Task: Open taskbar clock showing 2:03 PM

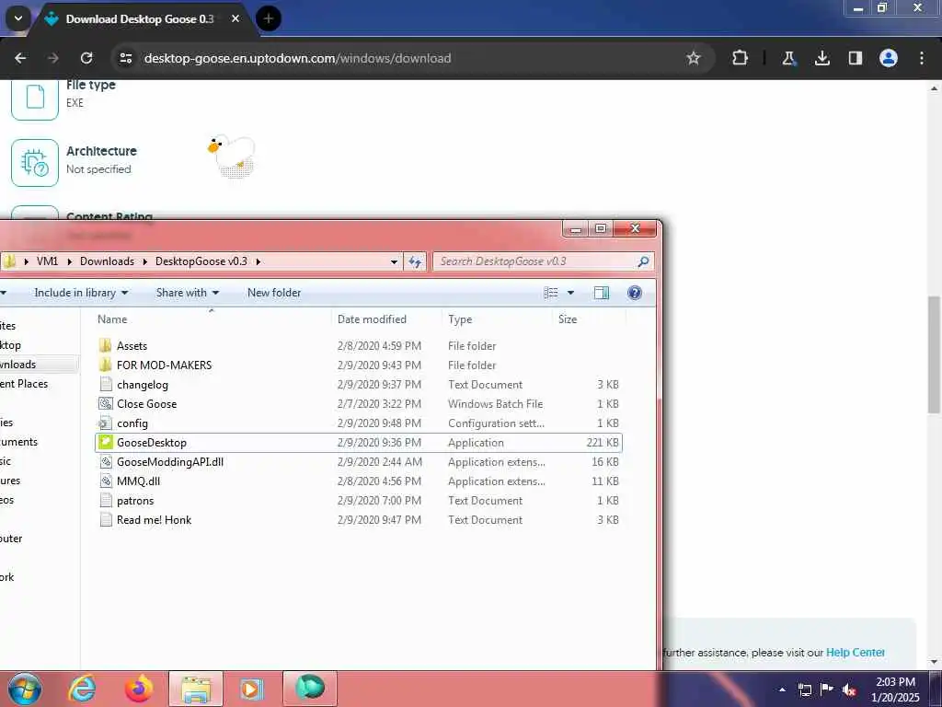Action: pyautogui.click(x=895, y=690)
